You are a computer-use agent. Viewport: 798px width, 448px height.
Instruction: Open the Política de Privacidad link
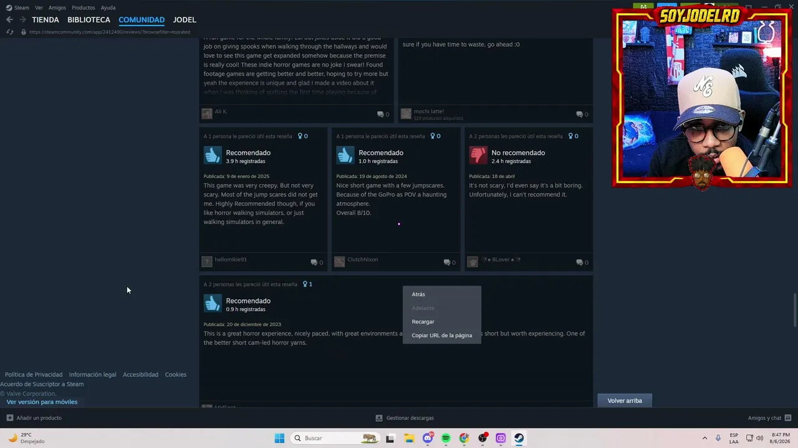click(x=34, y=375)
